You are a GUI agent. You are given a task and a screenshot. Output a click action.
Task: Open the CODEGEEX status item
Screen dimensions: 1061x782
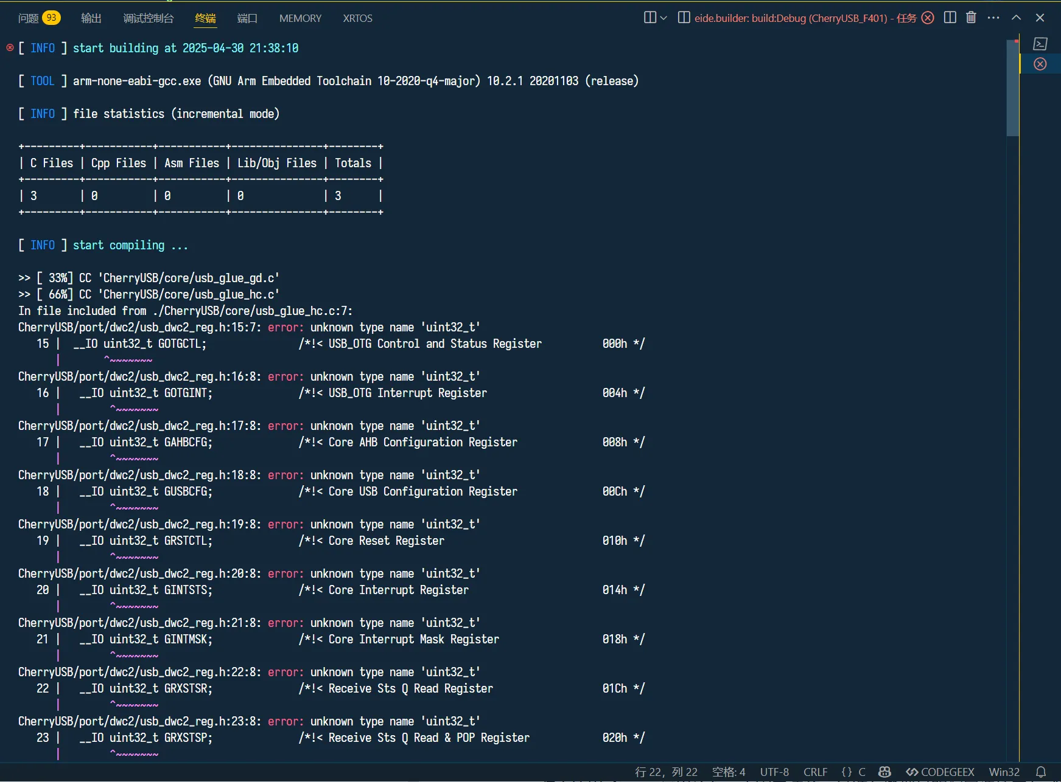tap(940, 772)
